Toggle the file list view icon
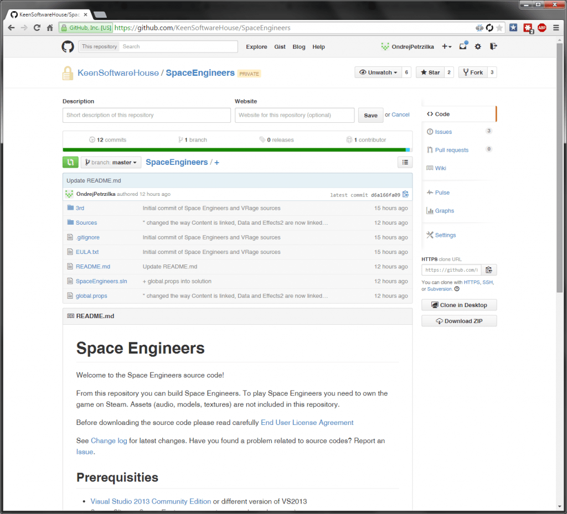Image resolution: width=567 pixels, height=514 pixels. tap(405, 163)
